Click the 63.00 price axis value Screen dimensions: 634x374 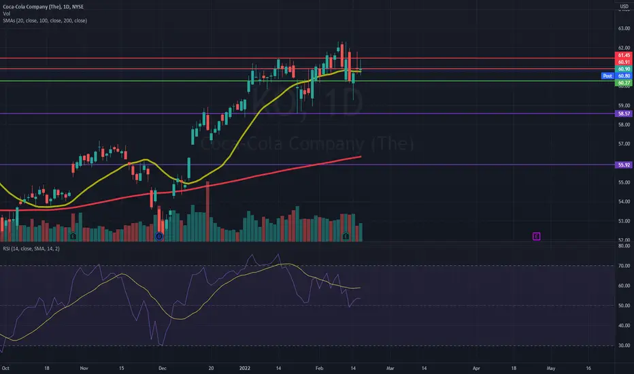(624, 29)
